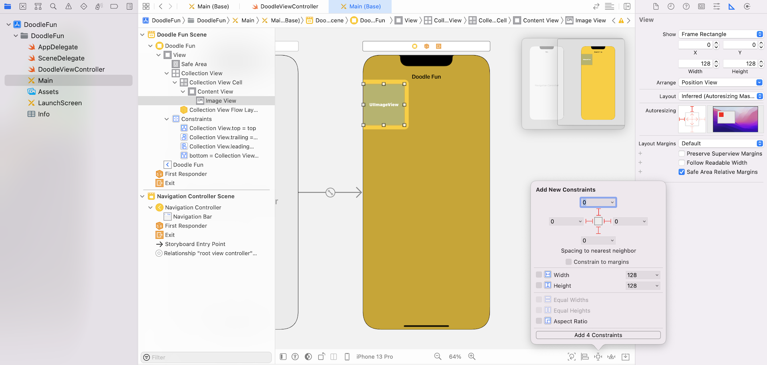This screenshot has height=365, width=767.
Task: Click the Add New Constraints canvas button
Action: (x=598, y=357)
